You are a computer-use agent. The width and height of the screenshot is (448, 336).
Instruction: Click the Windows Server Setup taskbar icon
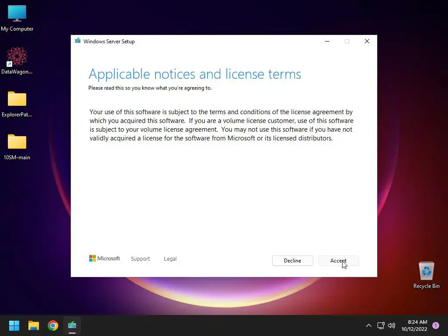click(x=72, y=325)
